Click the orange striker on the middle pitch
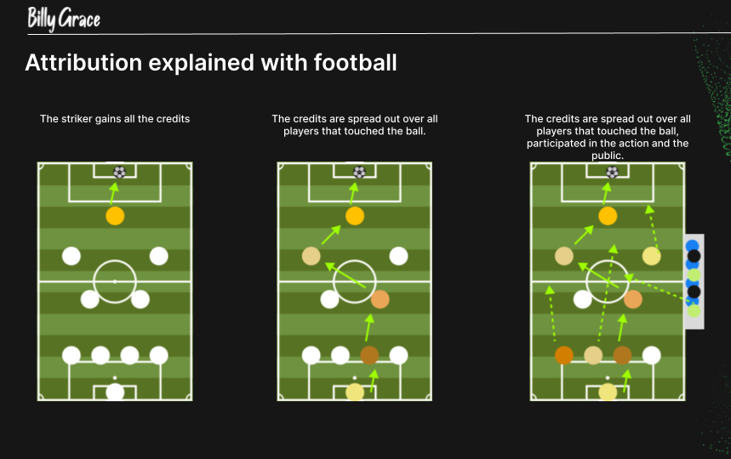 (355, 216)
